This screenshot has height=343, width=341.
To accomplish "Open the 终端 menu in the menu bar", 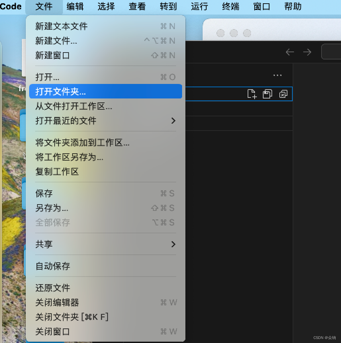I will (x=230, y=7).
